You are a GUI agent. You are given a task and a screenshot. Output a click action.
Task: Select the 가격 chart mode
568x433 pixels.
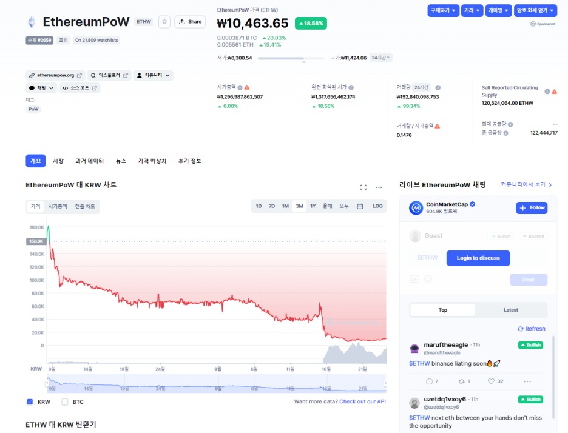click(x=35, y=206)
